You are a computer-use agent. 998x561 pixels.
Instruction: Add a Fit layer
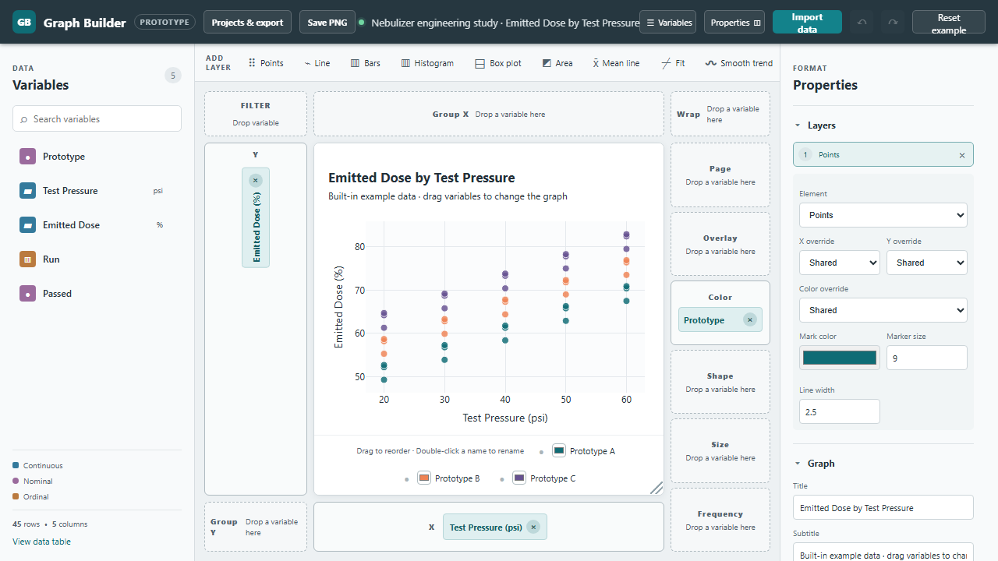tap(673, 63)
